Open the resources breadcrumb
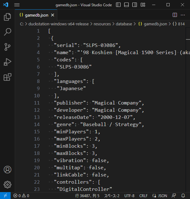 (102, 24)
